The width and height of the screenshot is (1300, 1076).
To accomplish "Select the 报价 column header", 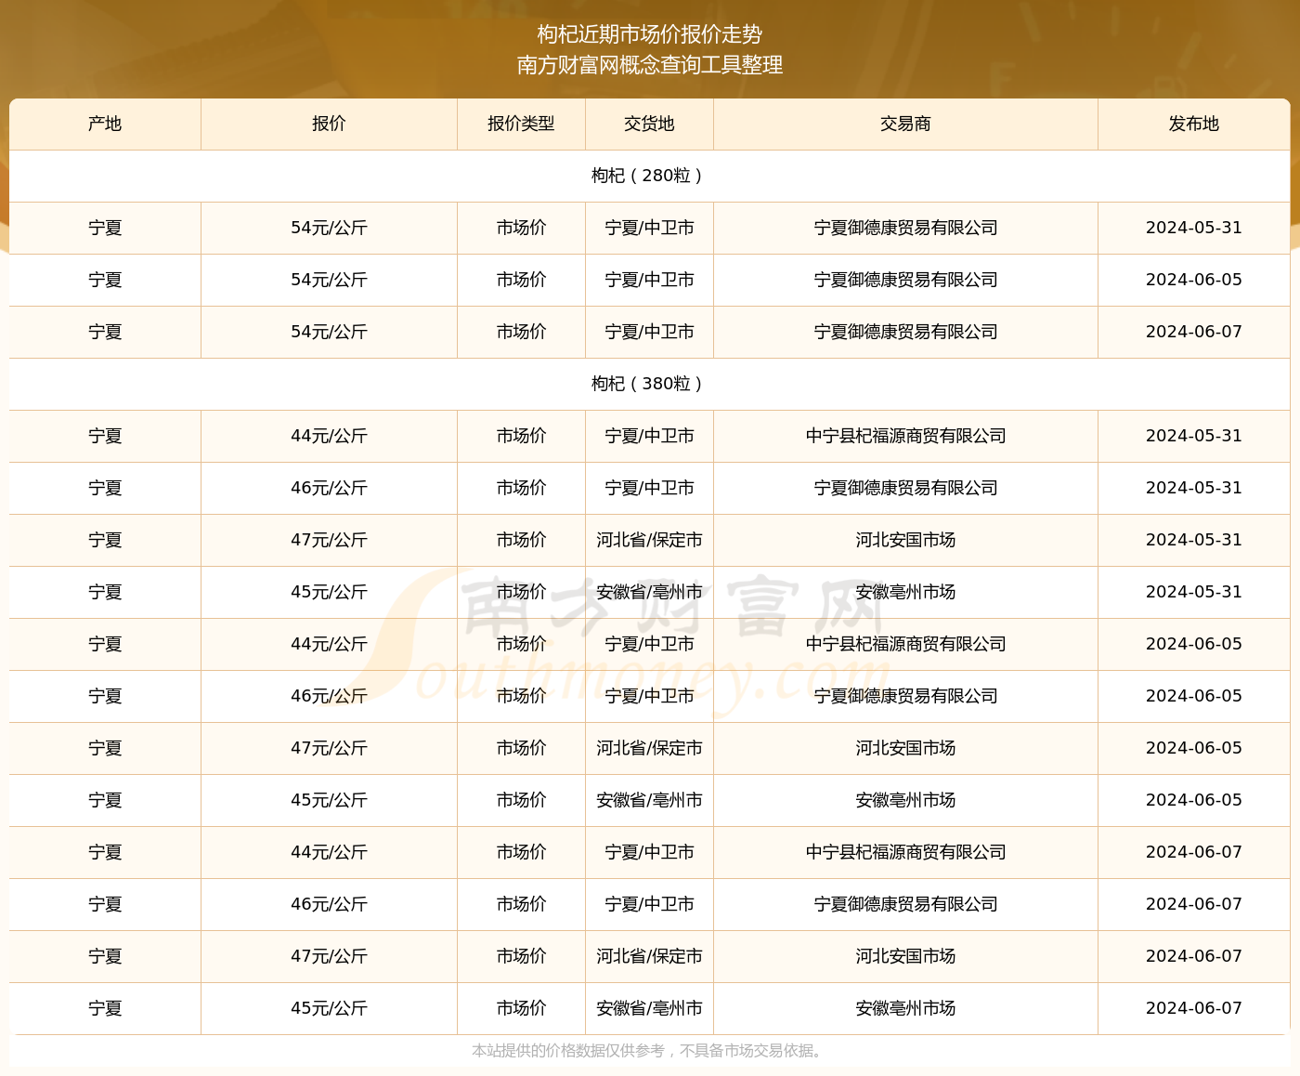I will click(x=329, y=124).
